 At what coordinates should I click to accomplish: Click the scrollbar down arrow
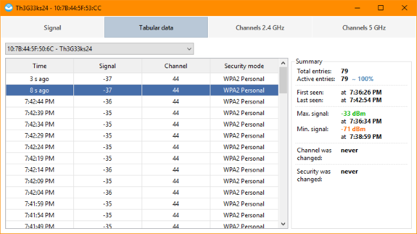[x=283, y=224]
